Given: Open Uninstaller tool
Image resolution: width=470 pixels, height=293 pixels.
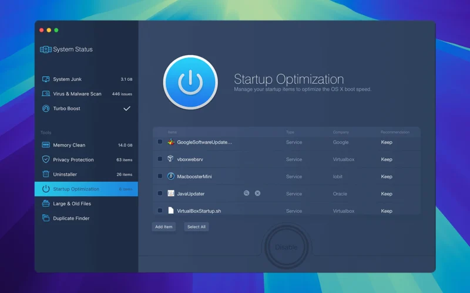Looking at the screenshot, I should coord(86,174).
